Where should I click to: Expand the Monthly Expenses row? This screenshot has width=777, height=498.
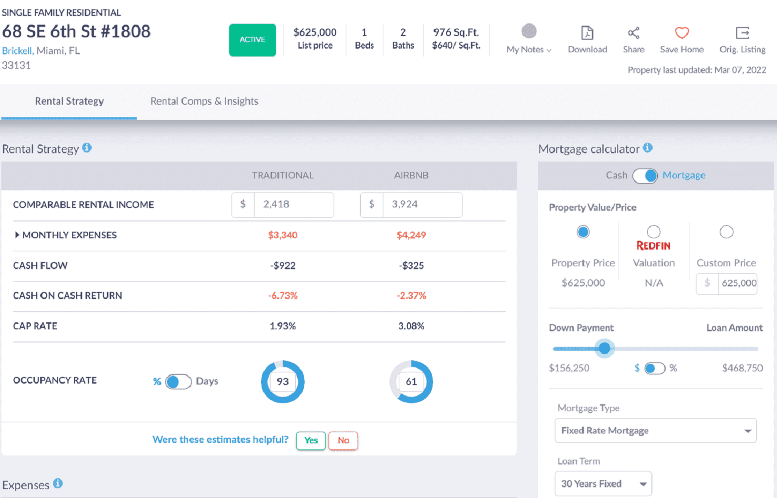17,235
